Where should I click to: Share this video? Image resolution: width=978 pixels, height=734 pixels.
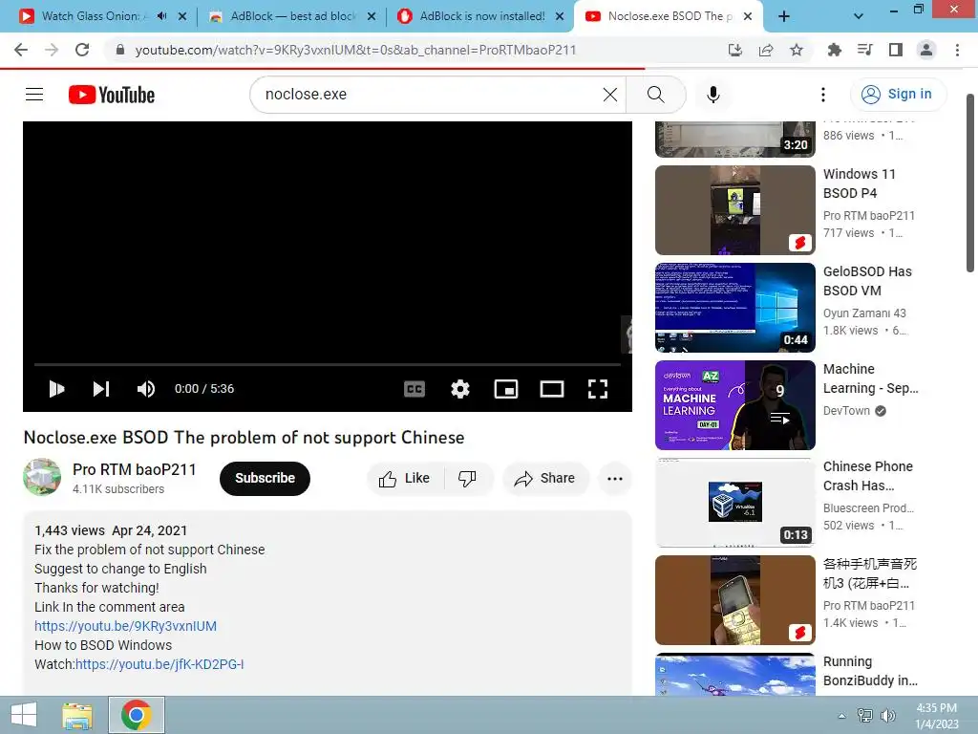(x=545, y=479)
